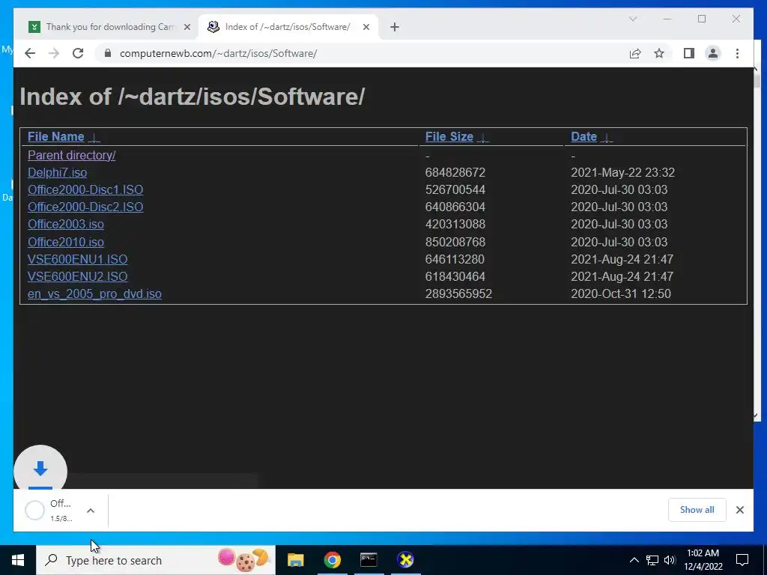Click the volume speaker tray icon

point(670,560)
